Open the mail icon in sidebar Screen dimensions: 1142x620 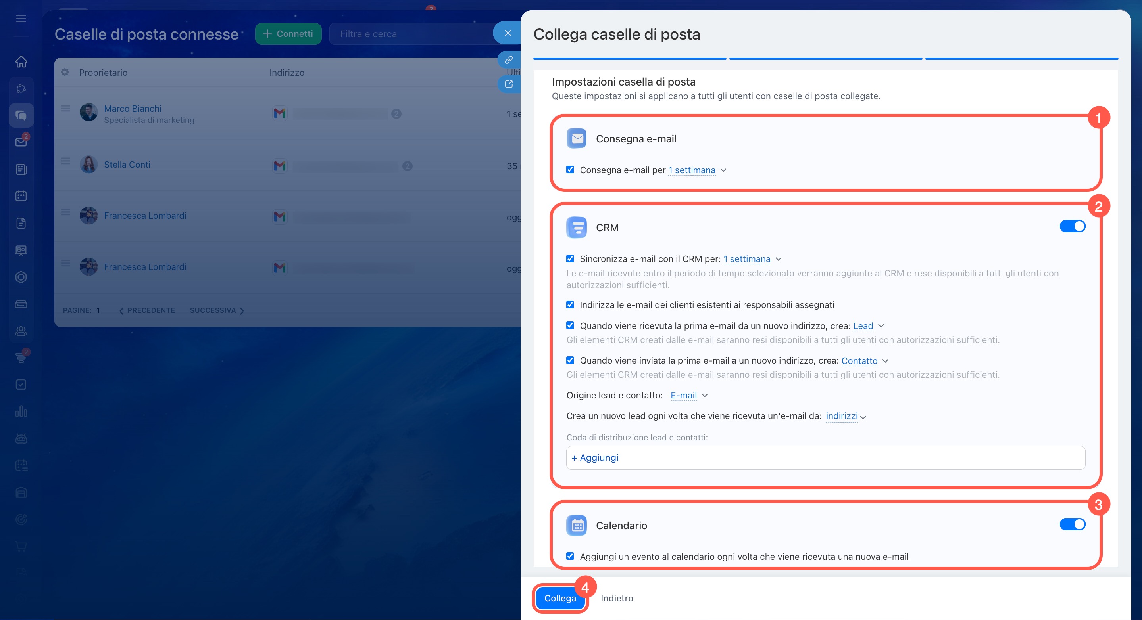(21, 142)
